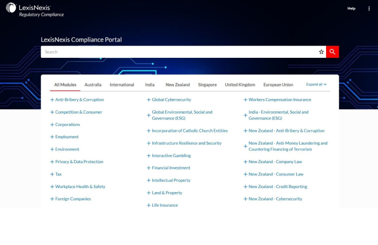The image size is (378, 245).
Task: Expand India ESG module plus icon
Action: click(x=245, y=115)
